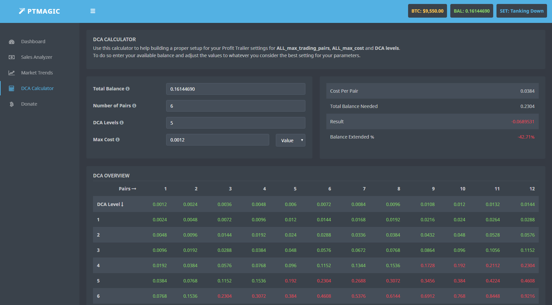Viewport: 552px width, 305px height.
Task: Click pairs column header 6
Action: coord(330,189)
